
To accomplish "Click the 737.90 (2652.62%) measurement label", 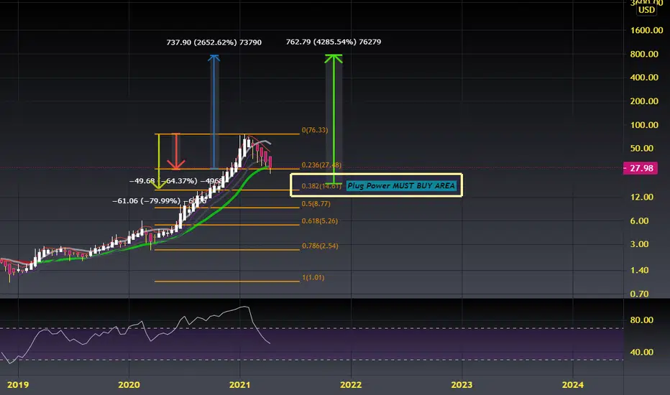I will [214, 42].
